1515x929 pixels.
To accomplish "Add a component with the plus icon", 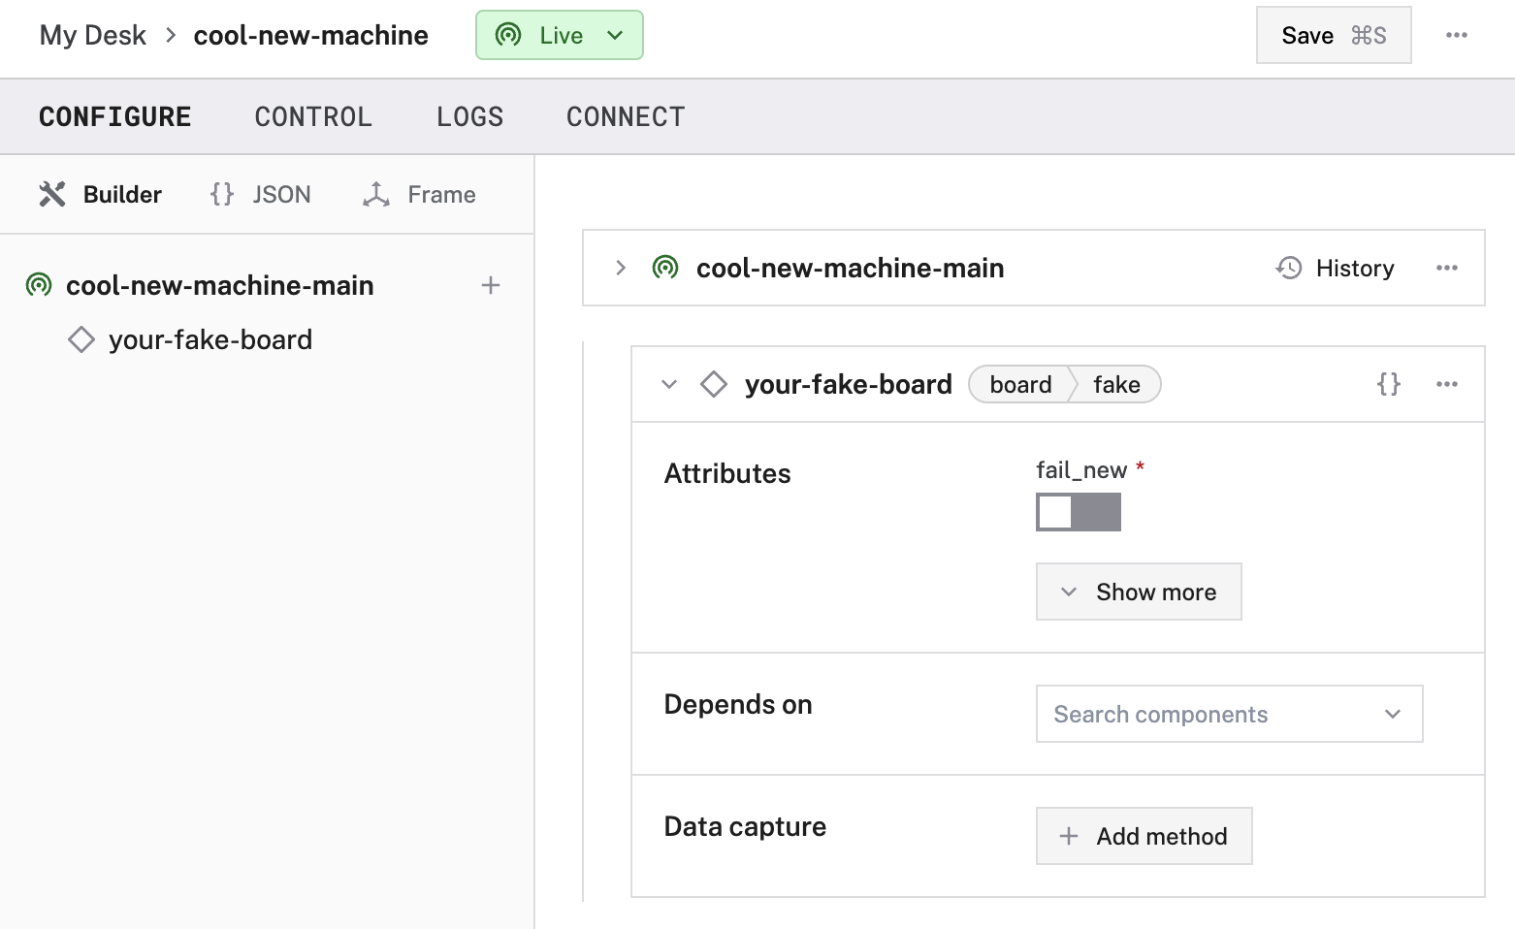I will 491,285.
